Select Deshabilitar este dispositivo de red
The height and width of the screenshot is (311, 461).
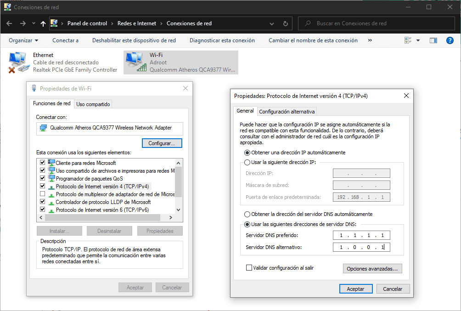(x=134, y=40)
